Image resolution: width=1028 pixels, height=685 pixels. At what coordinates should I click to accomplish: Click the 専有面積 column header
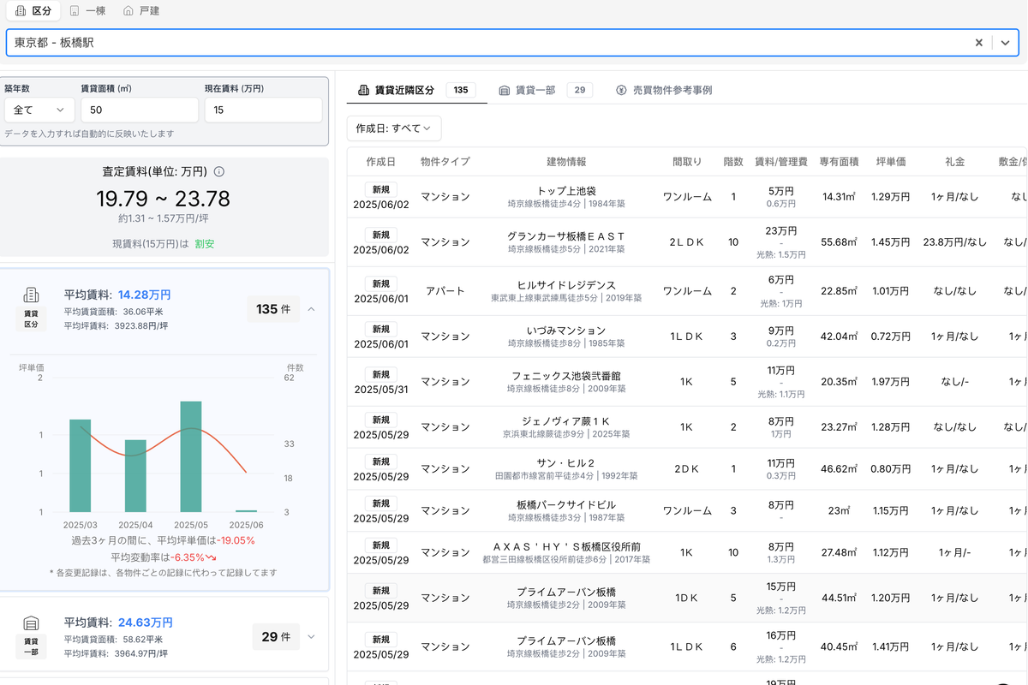[x=839, y=162]
